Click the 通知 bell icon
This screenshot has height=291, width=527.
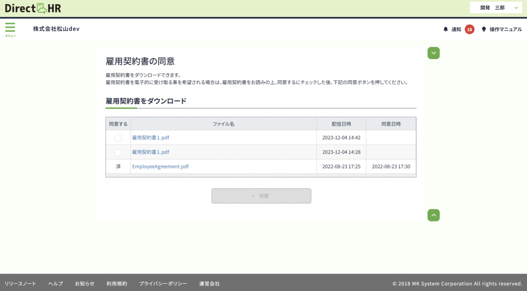click(x=446, y=29)
